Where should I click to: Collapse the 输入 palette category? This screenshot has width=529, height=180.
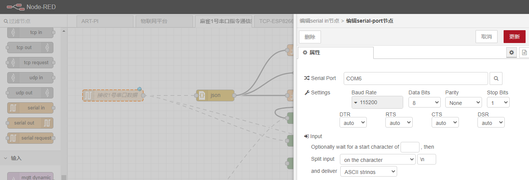tap(30, 158)
